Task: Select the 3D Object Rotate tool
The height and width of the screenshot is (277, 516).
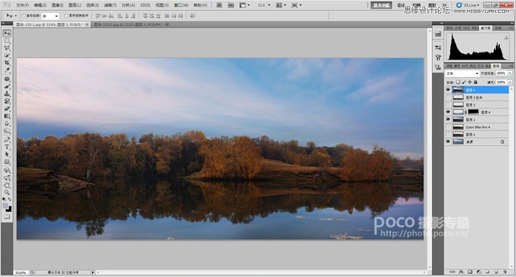Action: (7, 170)
